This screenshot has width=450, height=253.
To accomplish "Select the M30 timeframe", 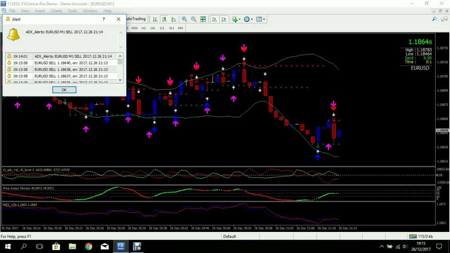I will pos(134,28).
